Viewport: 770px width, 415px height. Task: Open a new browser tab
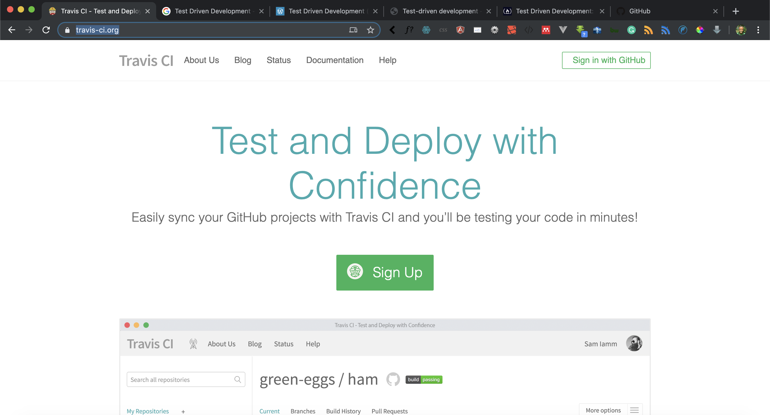coord(736,11)
